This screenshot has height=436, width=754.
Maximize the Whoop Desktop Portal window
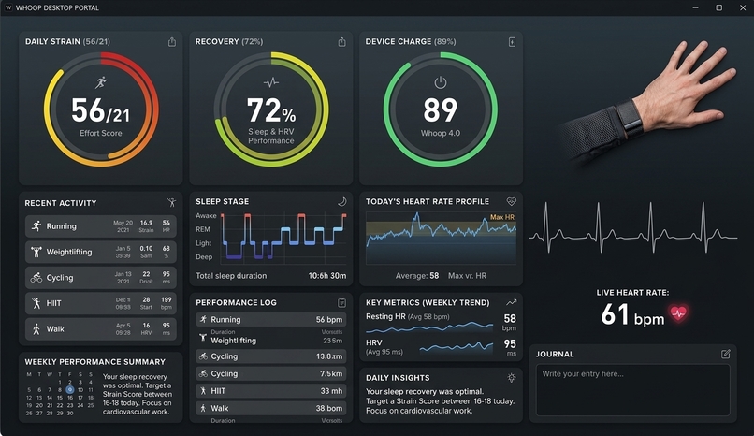click(x=718, y=7)
